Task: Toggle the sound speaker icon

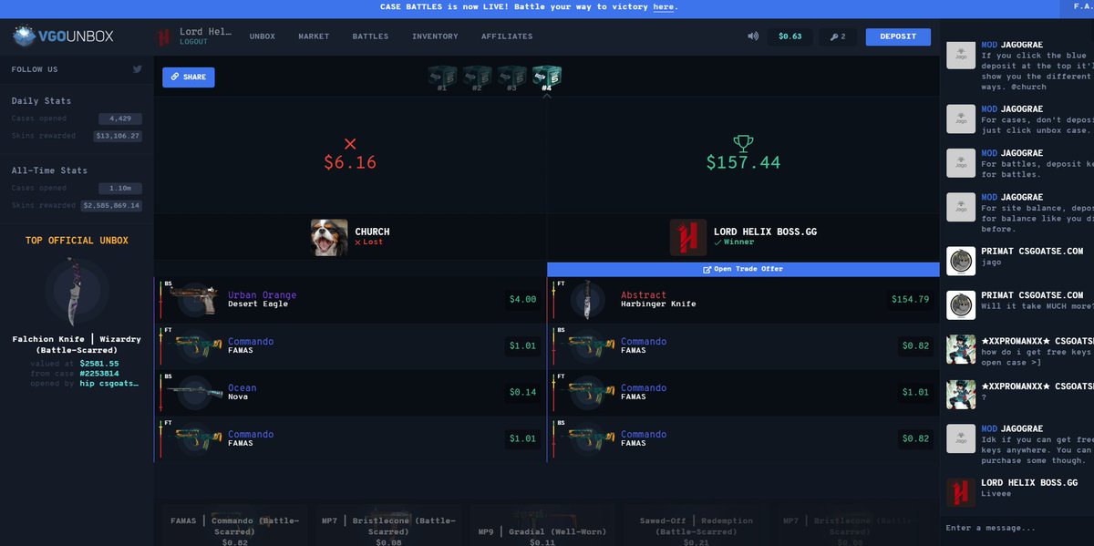Action: 753,36
